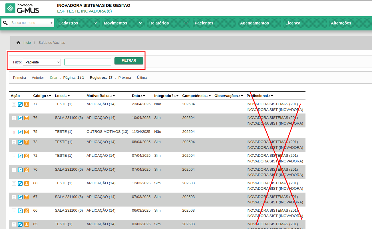Viewport: 372px width, 229px height.
Task: Click the print icon for record 73
Action: [27, 142]
